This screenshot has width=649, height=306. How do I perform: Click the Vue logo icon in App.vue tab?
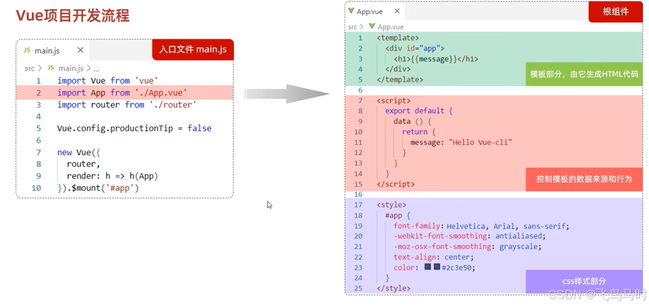point(351,11)
